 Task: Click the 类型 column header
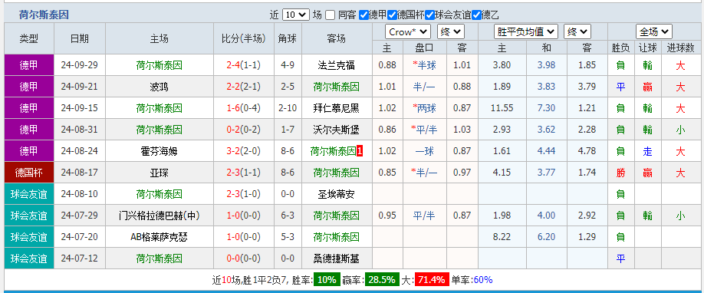[29, 38]
